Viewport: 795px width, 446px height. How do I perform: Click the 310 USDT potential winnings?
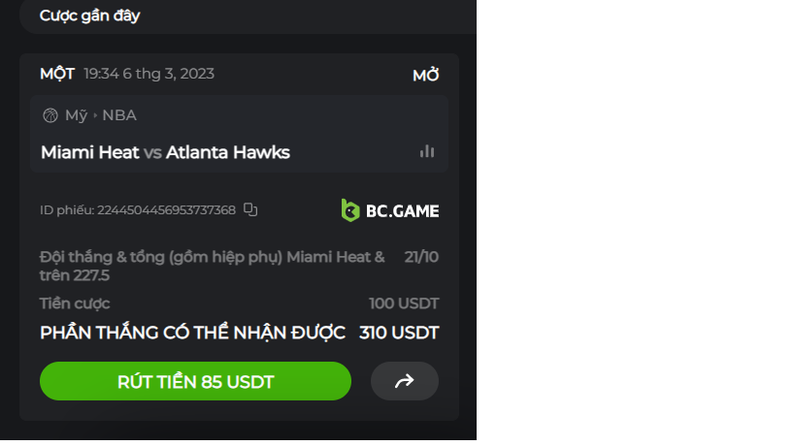pyautogui.click(x=399, y=333)
